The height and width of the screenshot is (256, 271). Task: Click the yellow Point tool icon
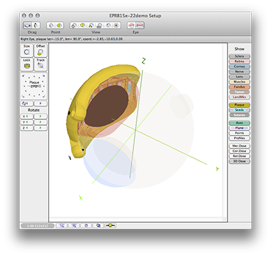[59, 25]
